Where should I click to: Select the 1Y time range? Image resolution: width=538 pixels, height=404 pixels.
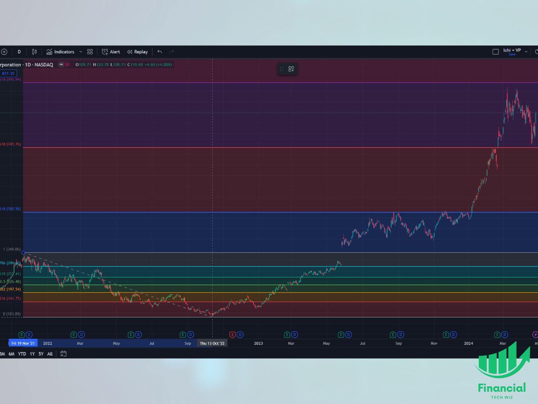click(32, 354)
